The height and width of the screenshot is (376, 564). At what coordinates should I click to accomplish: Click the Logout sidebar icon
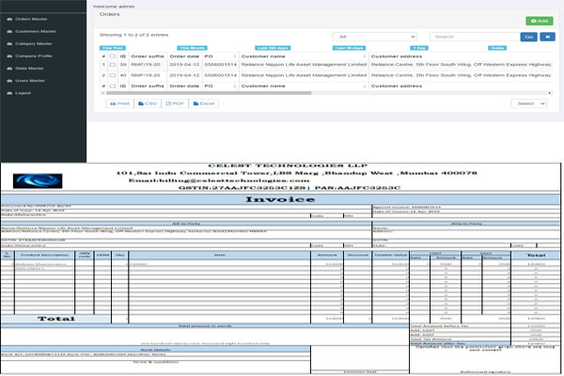click(x=9, y=93)
